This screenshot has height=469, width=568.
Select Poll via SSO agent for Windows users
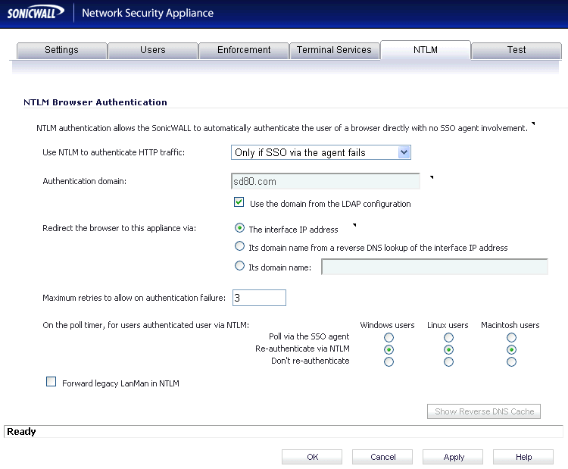coord(389,337)
